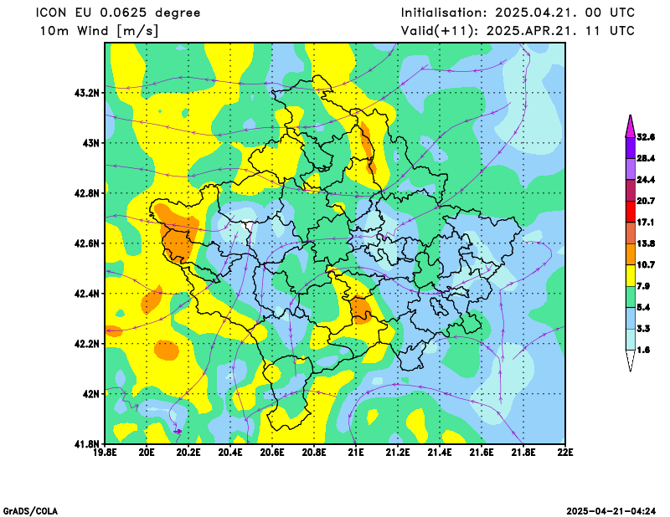Pick the orange 10.7–13.8 colorbar segment

tap(631, 254)
